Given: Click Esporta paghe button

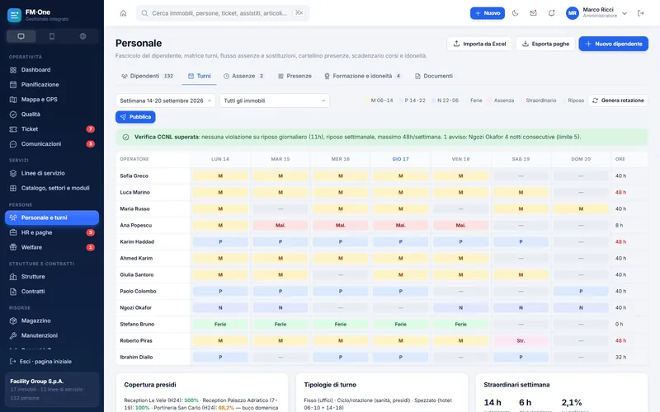Looking at the screenshot, I should coord(545,44).
